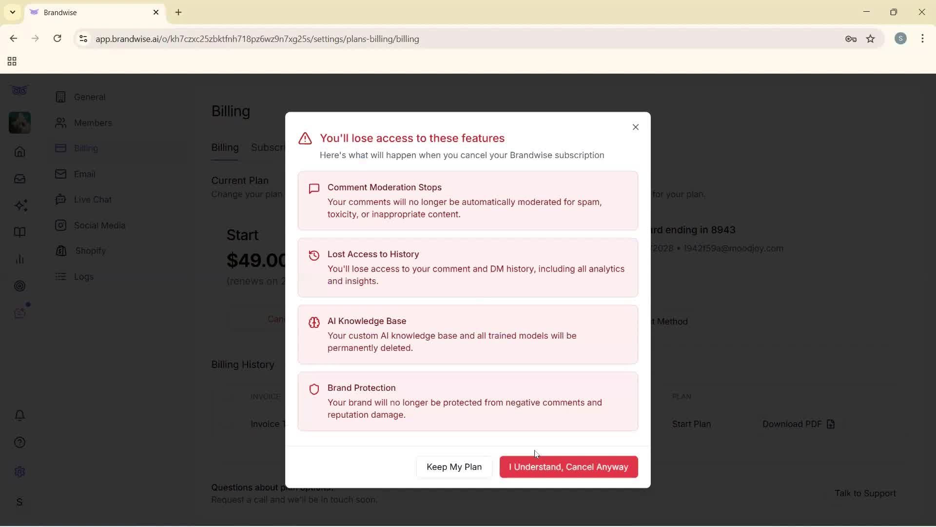Click Download PDF for the Start Plan invoice
This screenshot has width=936, height=527.
point(799,424)
